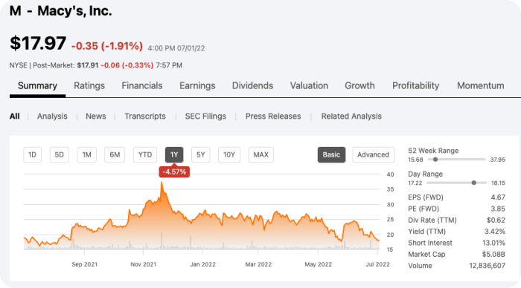Show Press Releases

[273, 117]
